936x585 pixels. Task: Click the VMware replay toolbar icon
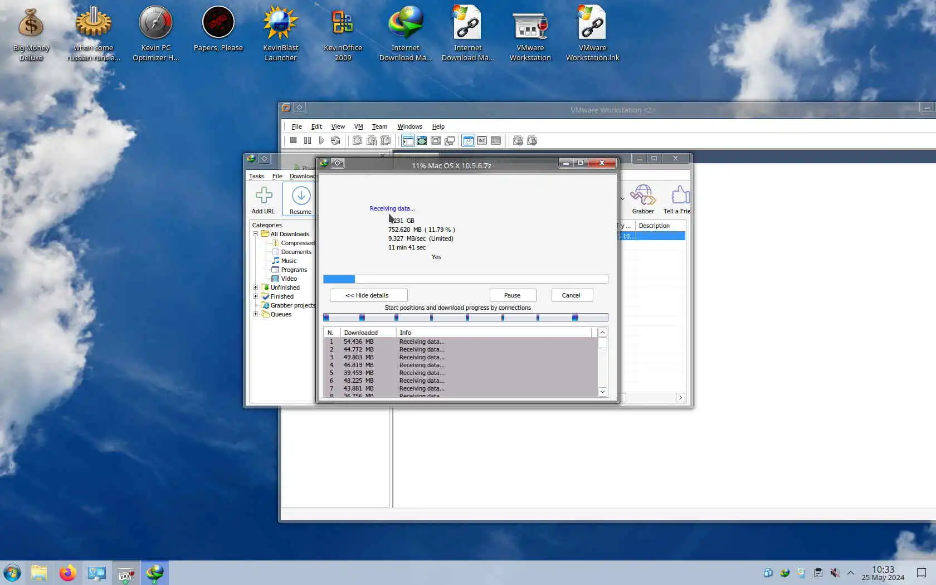(x=532, y=140)
